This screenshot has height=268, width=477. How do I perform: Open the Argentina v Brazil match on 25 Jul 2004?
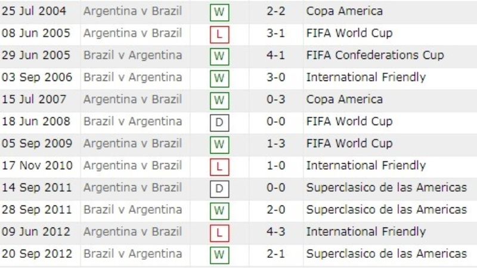point(132,11)
